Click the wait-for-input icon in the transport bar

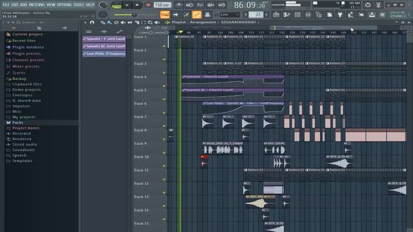[189, 5]
